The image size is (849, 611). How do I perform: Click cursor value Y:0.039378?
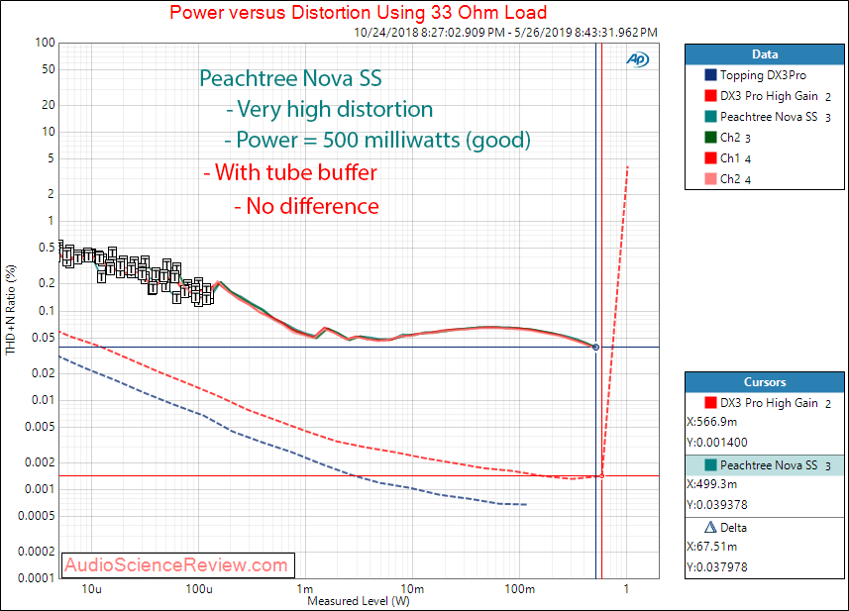(717, 504)
